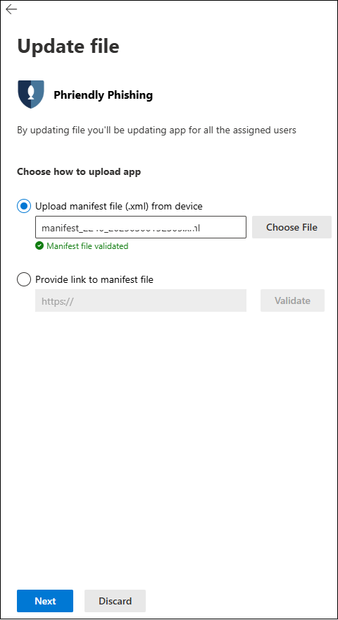Viewport: 338px width, 620px height.
Task: Cancel changes with the Discard button
Action: coord(115,601)
